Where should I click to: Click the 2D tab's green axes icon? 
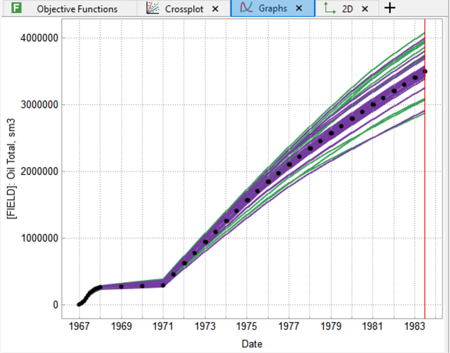coord(330,8)
